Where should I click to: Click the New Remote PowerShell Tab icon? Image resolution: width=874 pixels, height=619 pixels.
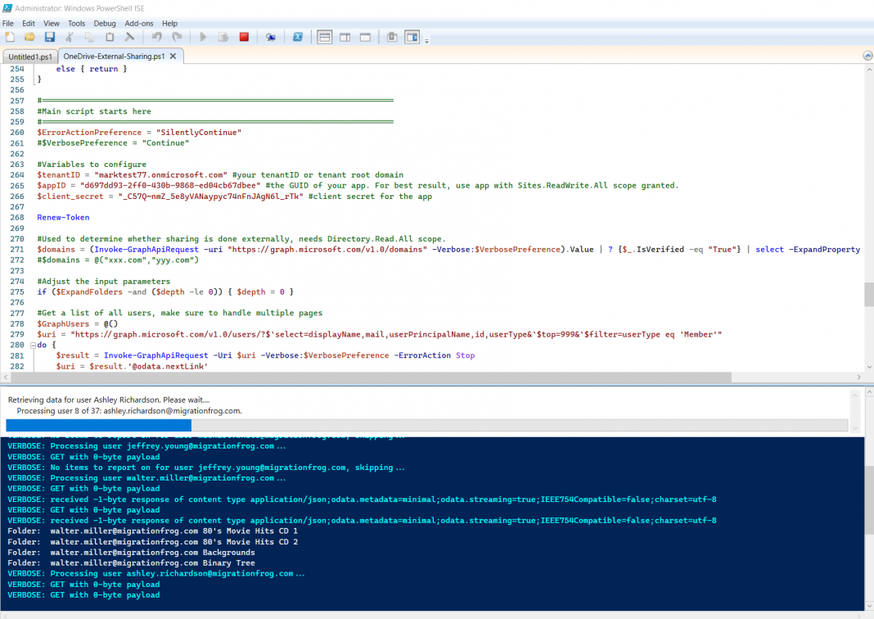point(270,37)
